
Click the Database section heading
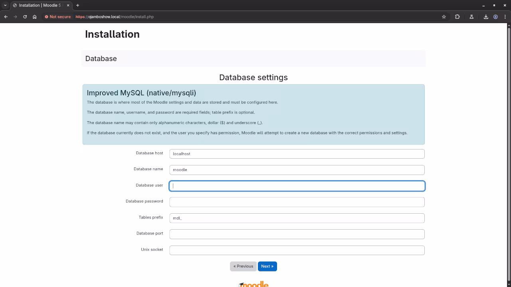point(101,59)
